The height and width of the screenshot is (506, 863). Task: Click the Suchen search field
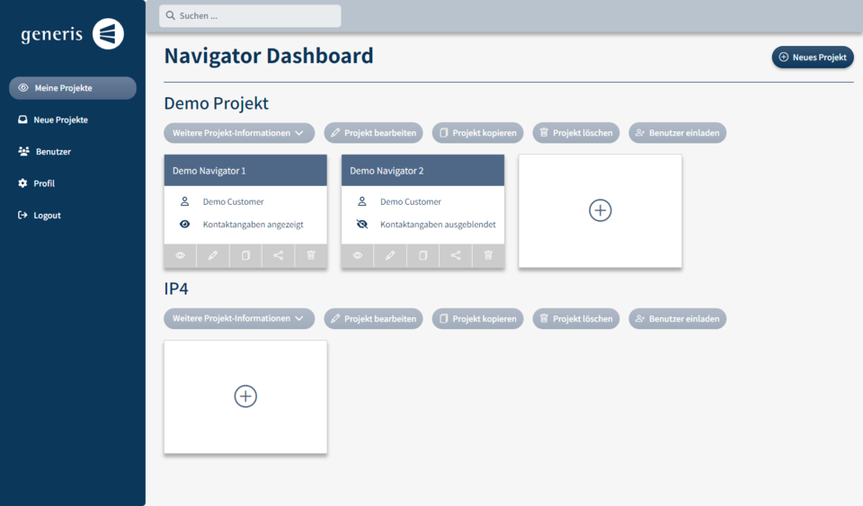tap(250, 16)
